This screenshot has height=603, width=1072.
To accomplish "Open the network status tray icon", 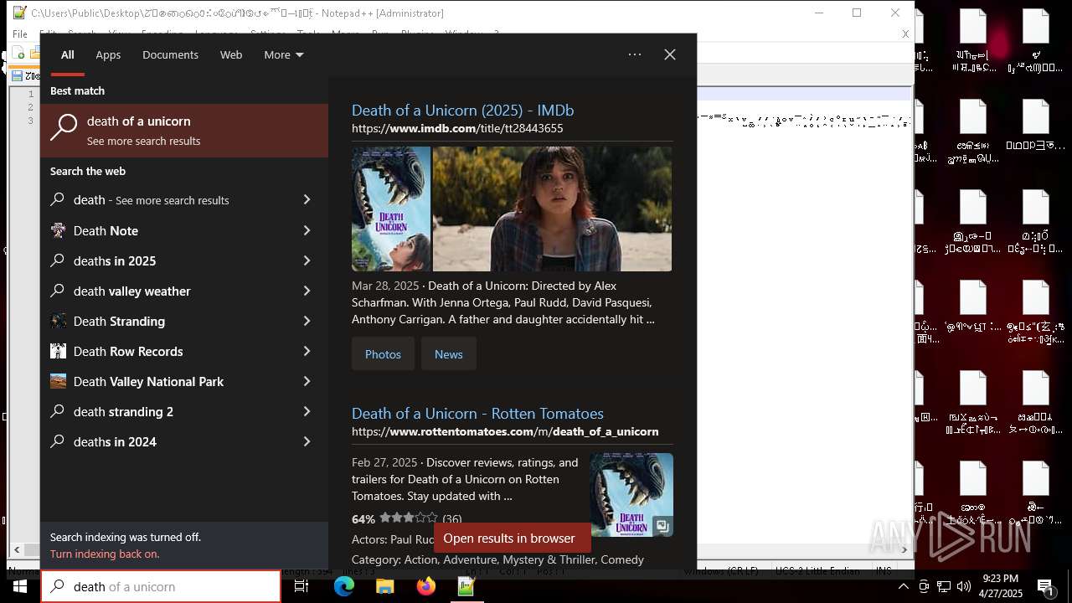I will pos(944,586).
